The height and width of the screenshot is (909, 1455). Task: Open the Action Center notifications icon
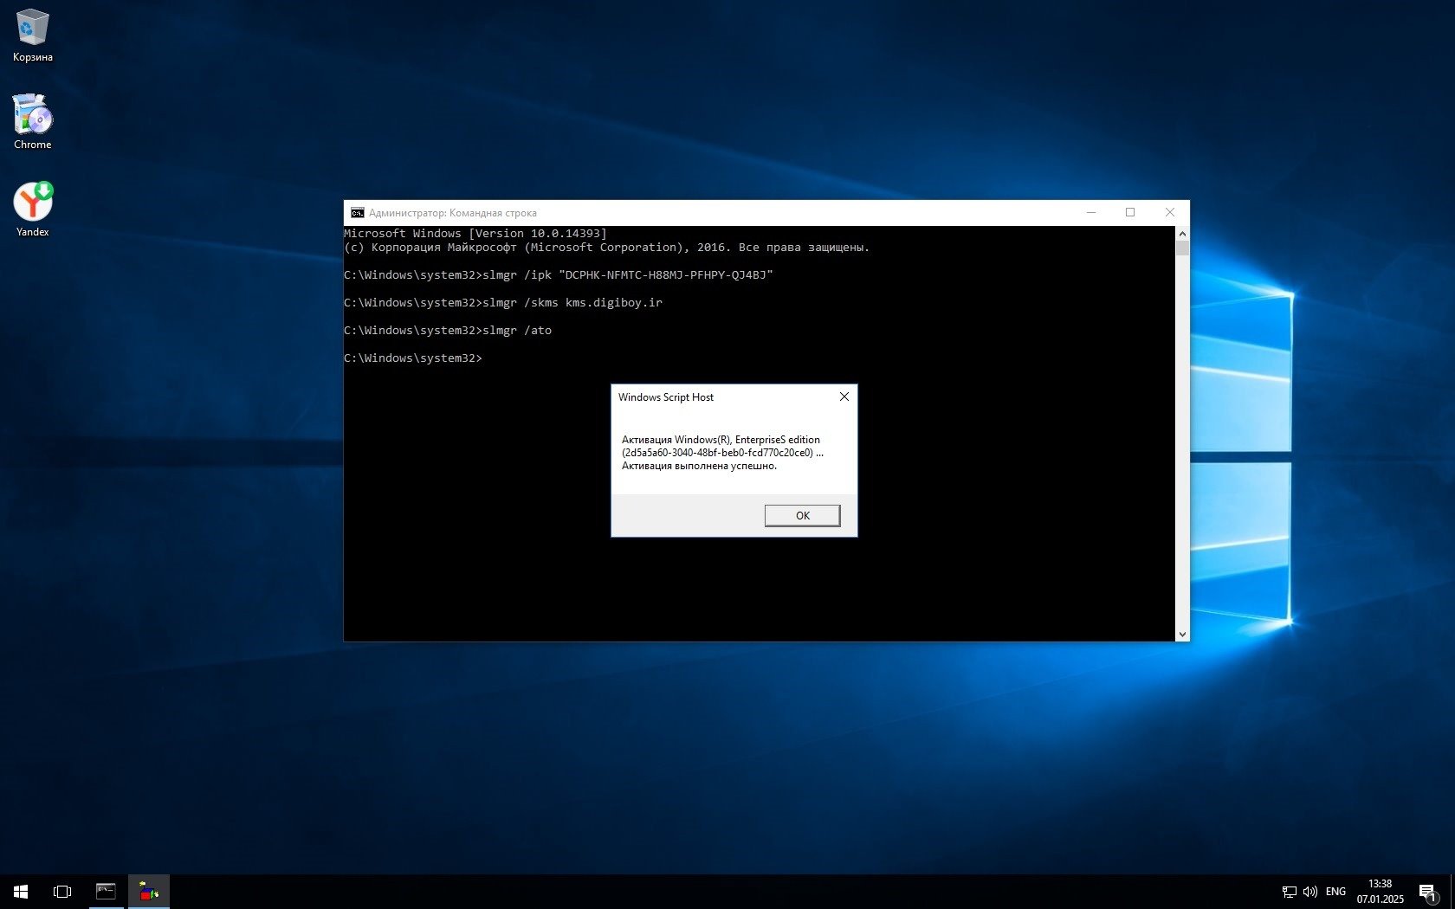(x=1427, y=892)
